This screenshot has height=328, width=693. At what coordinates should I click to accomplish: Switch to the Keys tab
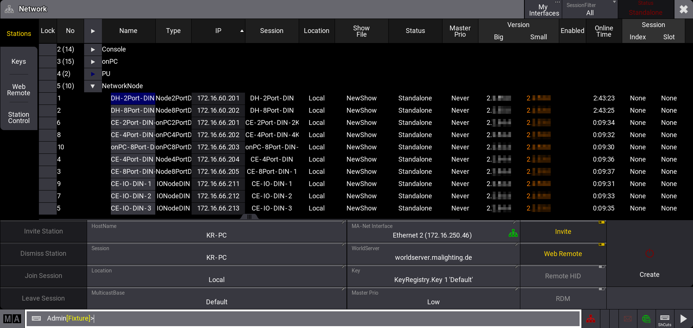click(x=19, y=62)
